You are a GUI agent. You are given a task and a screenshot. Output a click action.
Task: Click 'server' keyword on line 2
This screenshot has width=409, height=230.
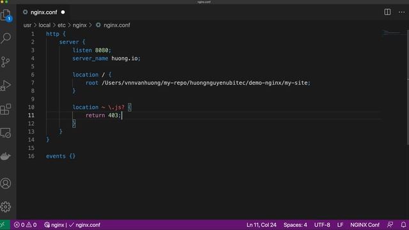[x=69, y=42]
